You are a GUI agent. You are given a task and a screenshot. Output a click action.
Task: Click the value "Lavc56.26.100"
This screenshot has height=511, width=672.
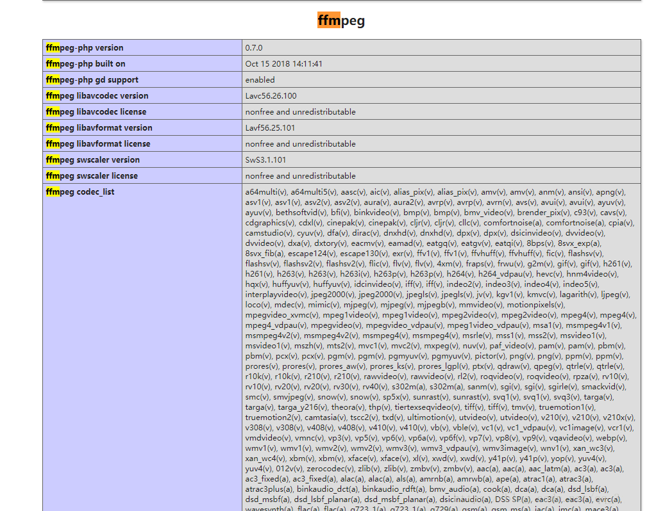(x=271, y=96)
